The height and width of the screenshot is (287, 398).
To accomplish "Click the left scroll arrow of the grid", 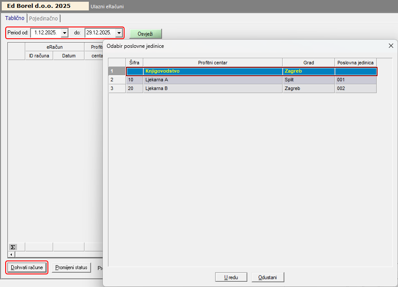I will coord(11,254).
